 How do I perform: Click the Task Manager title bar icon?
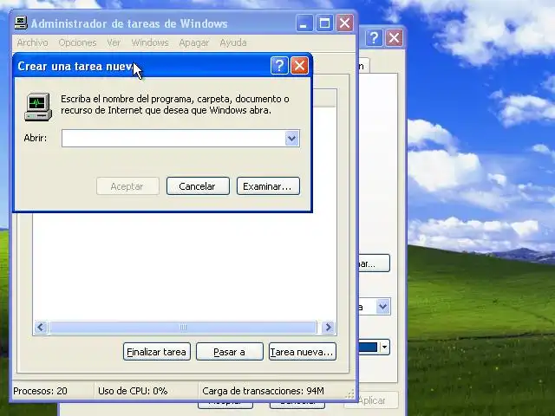click(x=21, y=23)
